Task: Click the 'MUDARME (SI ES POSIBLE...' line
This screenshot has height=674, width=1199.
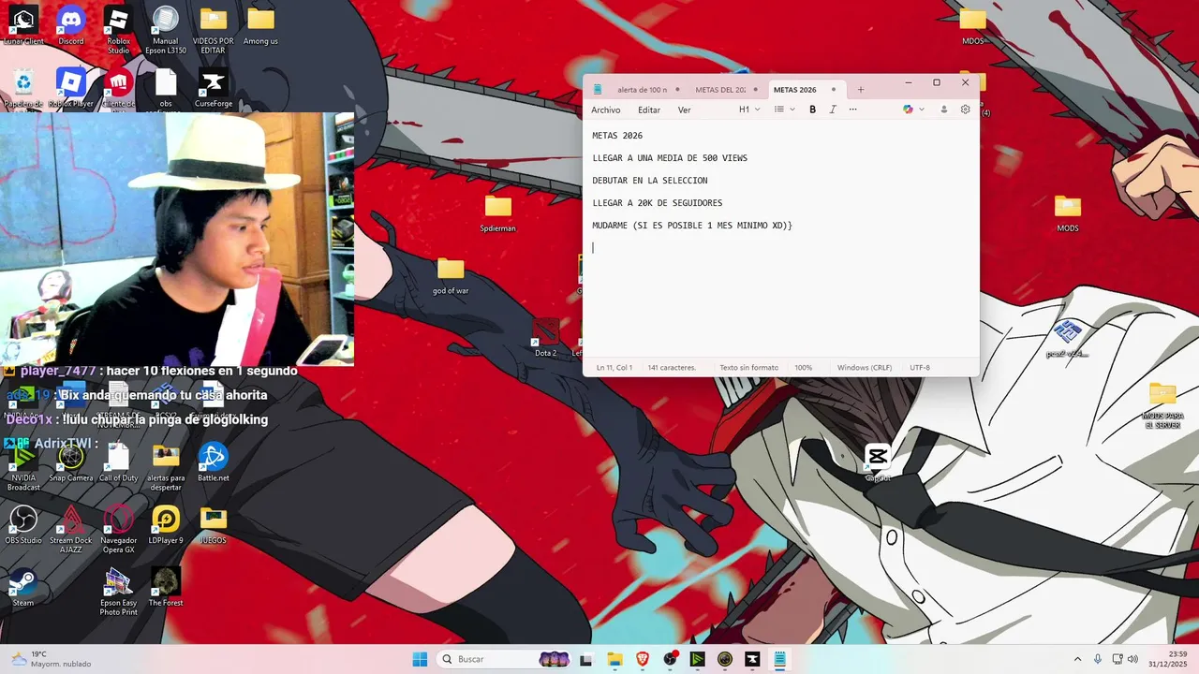Action: (692, 226)
